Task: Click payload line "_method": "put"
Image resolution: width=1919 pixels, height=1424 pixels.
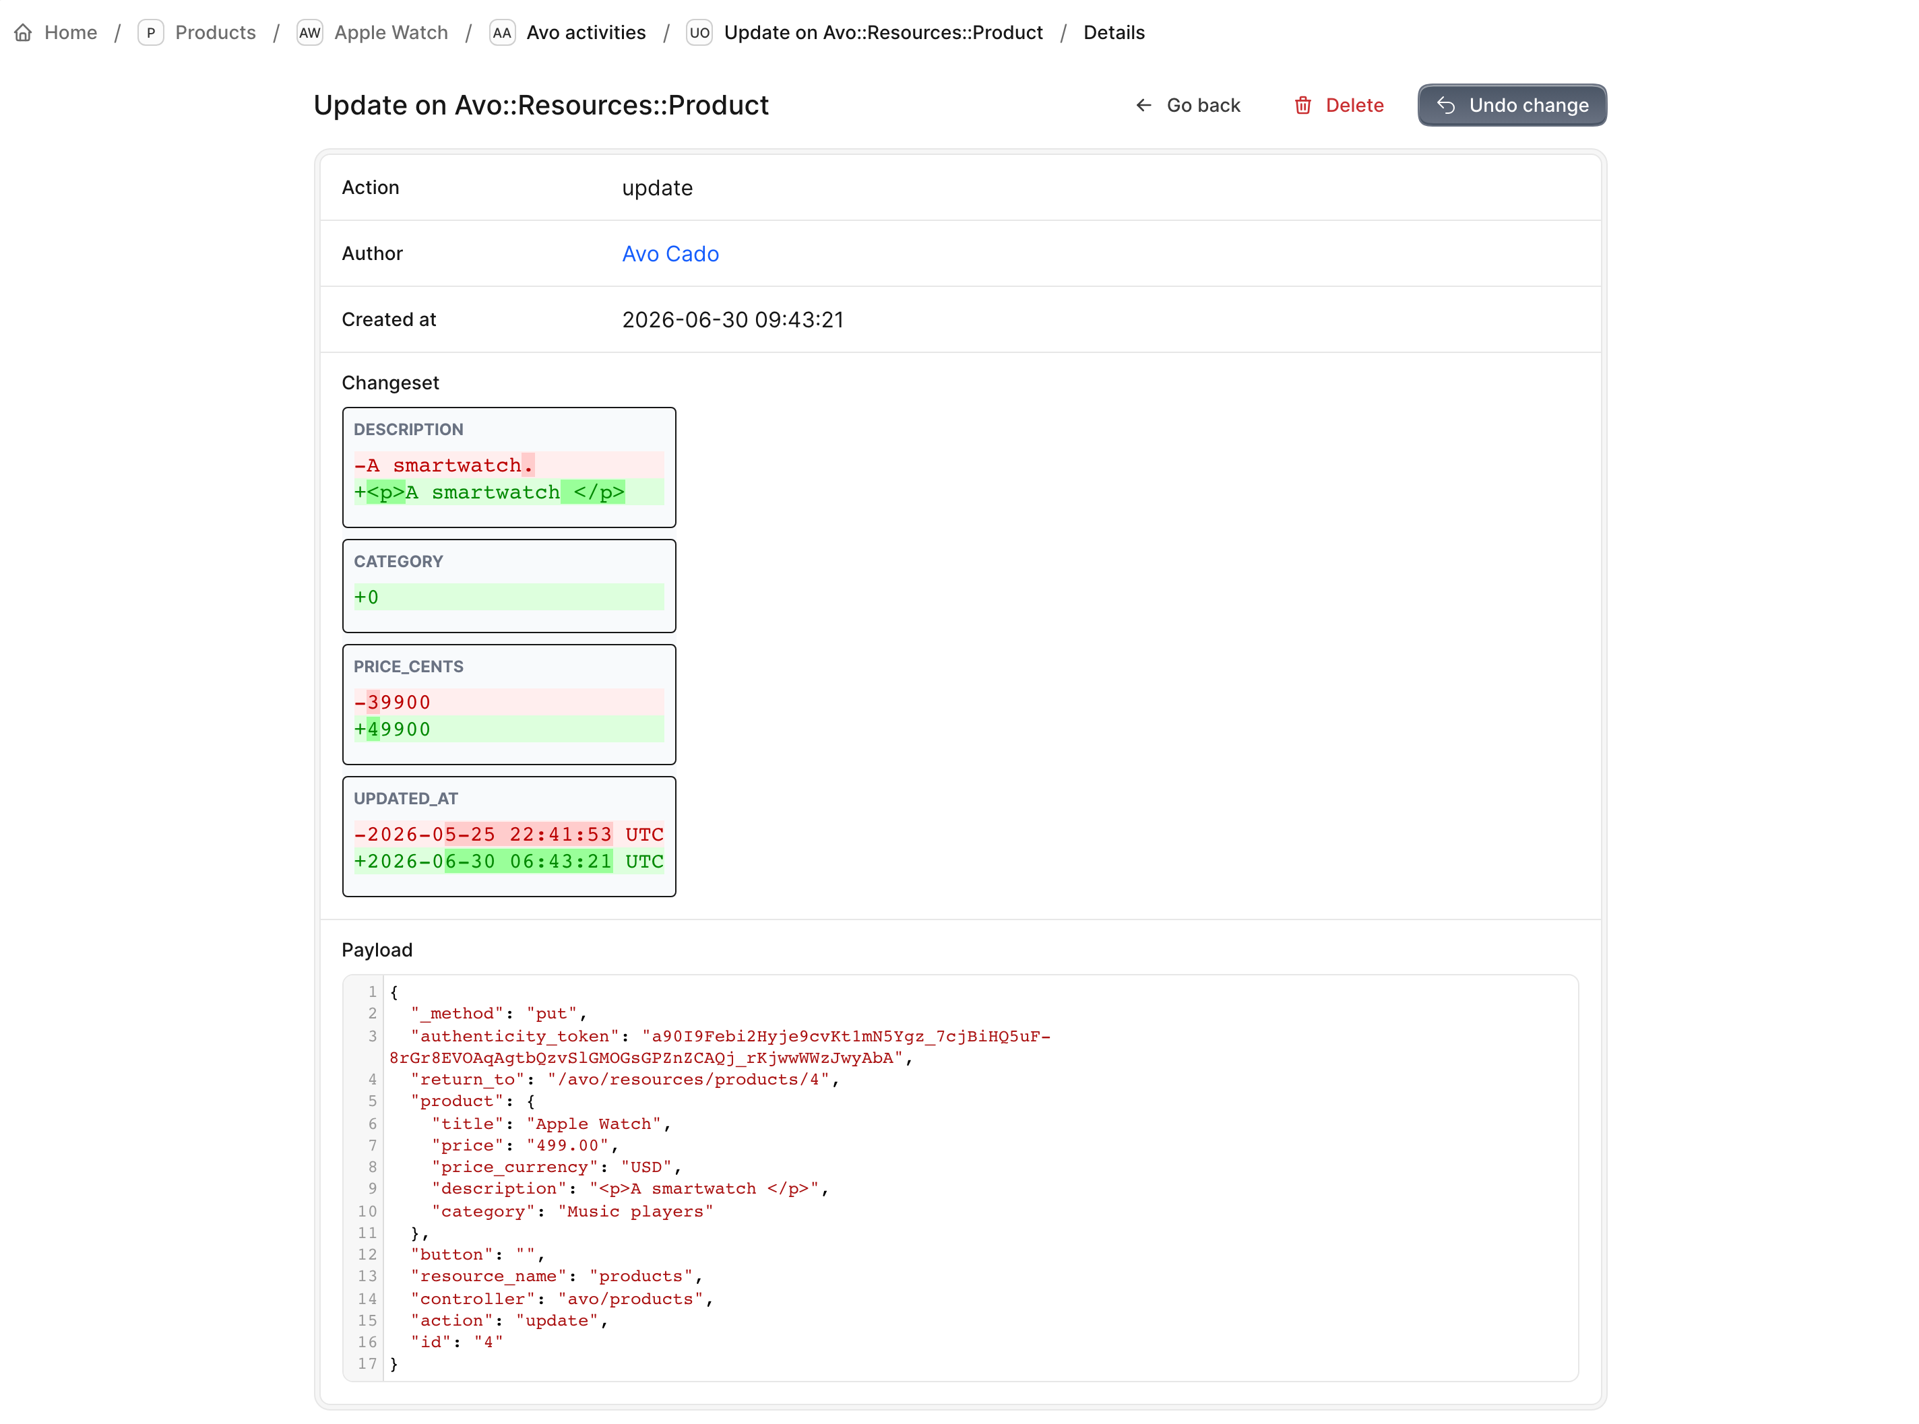Action: click(499, 1014)
